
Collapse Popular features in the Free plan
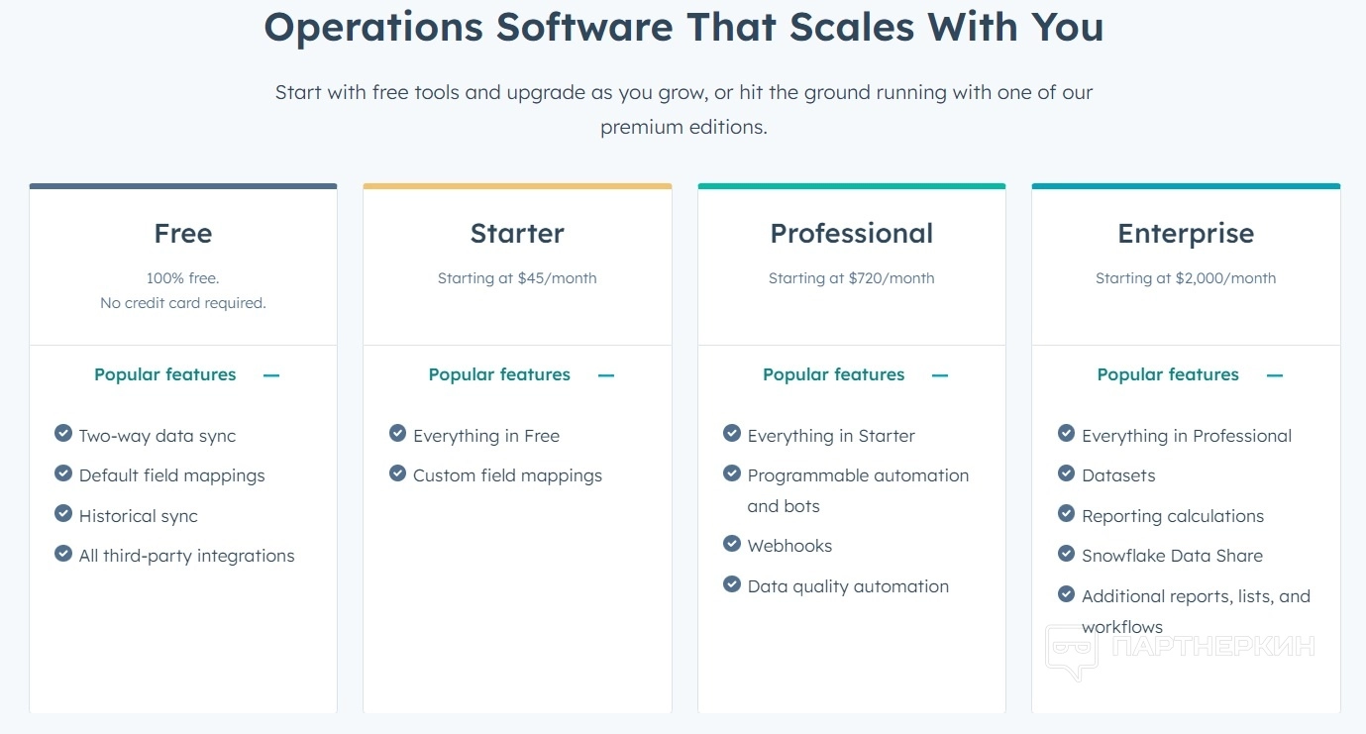coord(271,375)
